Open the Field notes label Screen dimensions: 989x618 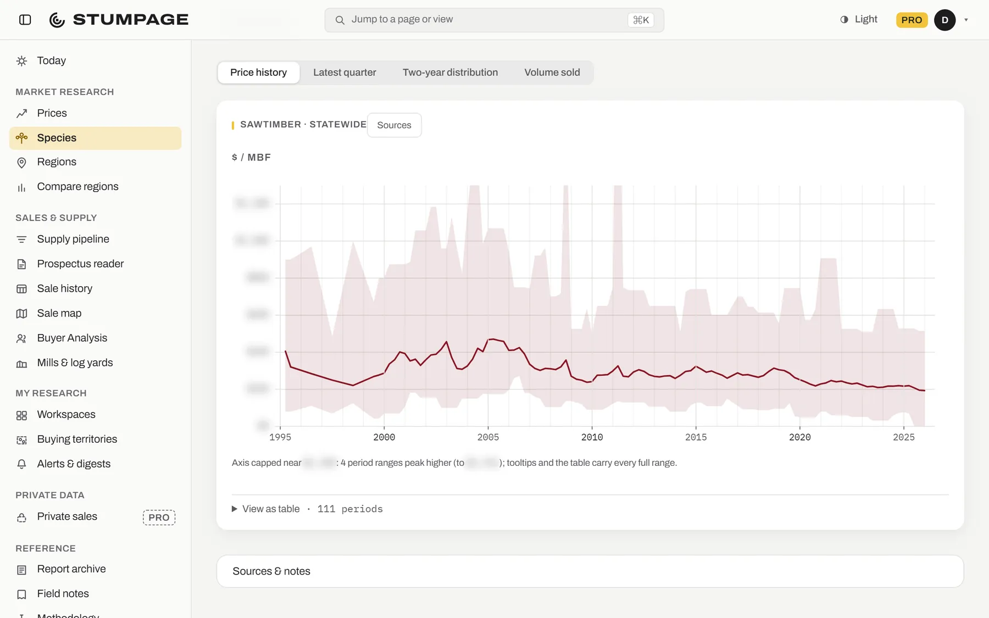(63, 594)
